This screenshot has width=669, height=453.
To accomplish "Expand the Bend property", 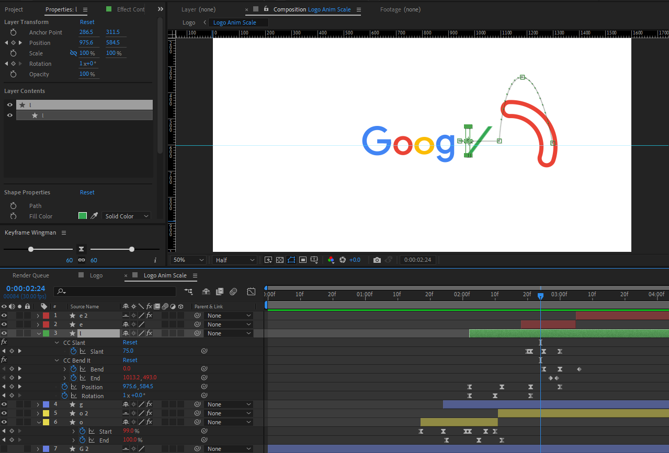I will click(x=65, y=369).
